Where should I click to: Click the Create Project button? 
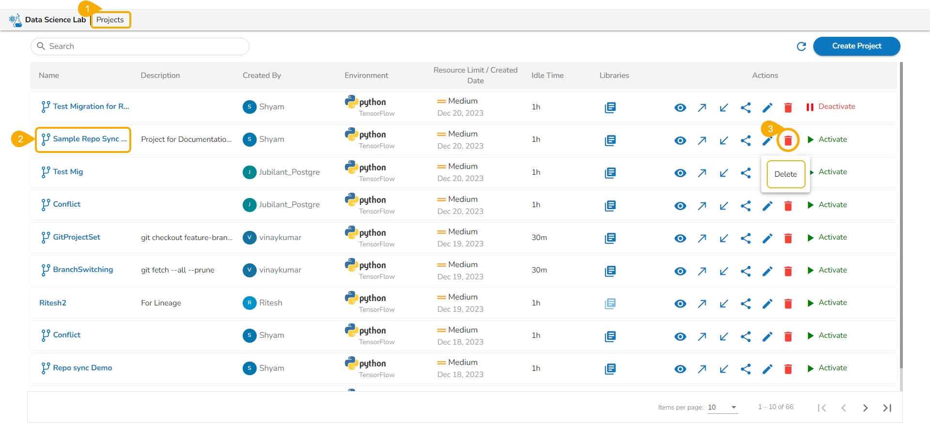coord(856,46)
